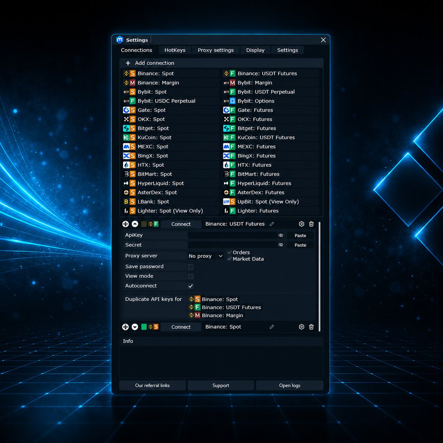Choose Lighter: Futures connection

(271, 211)
